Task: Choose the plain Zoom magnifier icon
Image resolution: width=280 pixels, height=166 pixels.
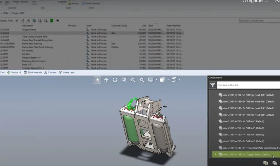Action: click(142, 80)
